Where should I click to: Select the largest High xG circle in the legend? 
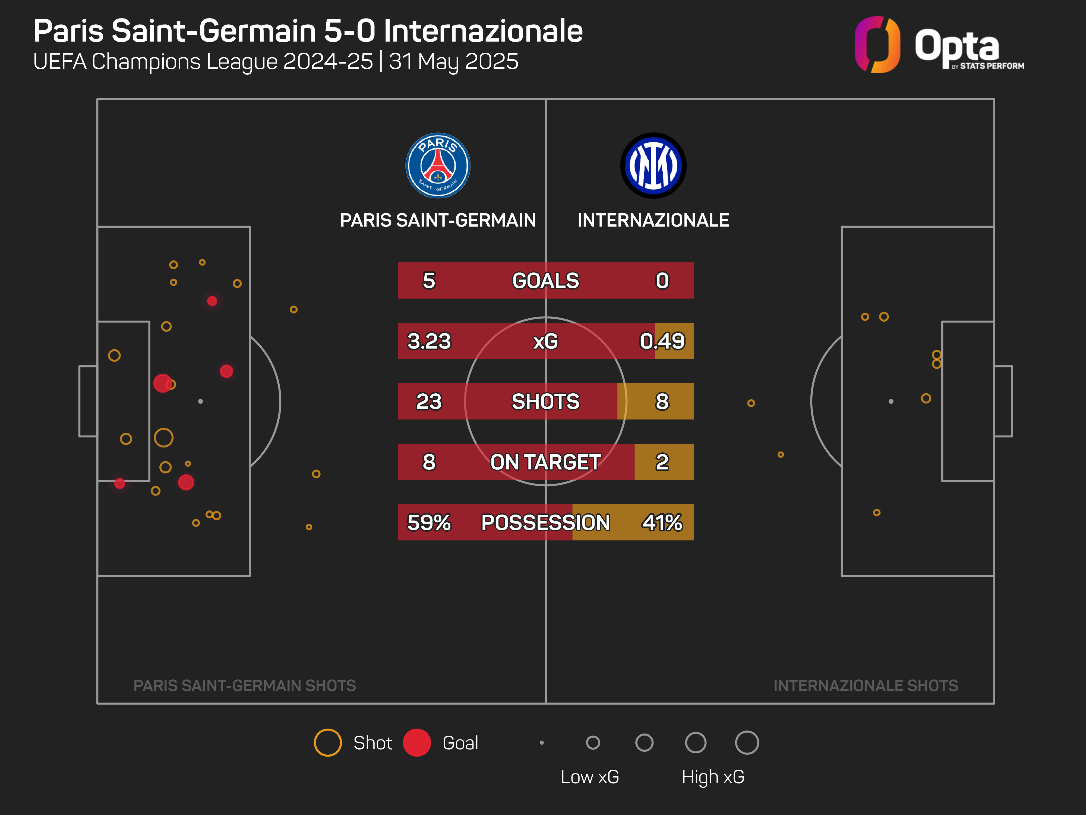[x=747, y=742]
